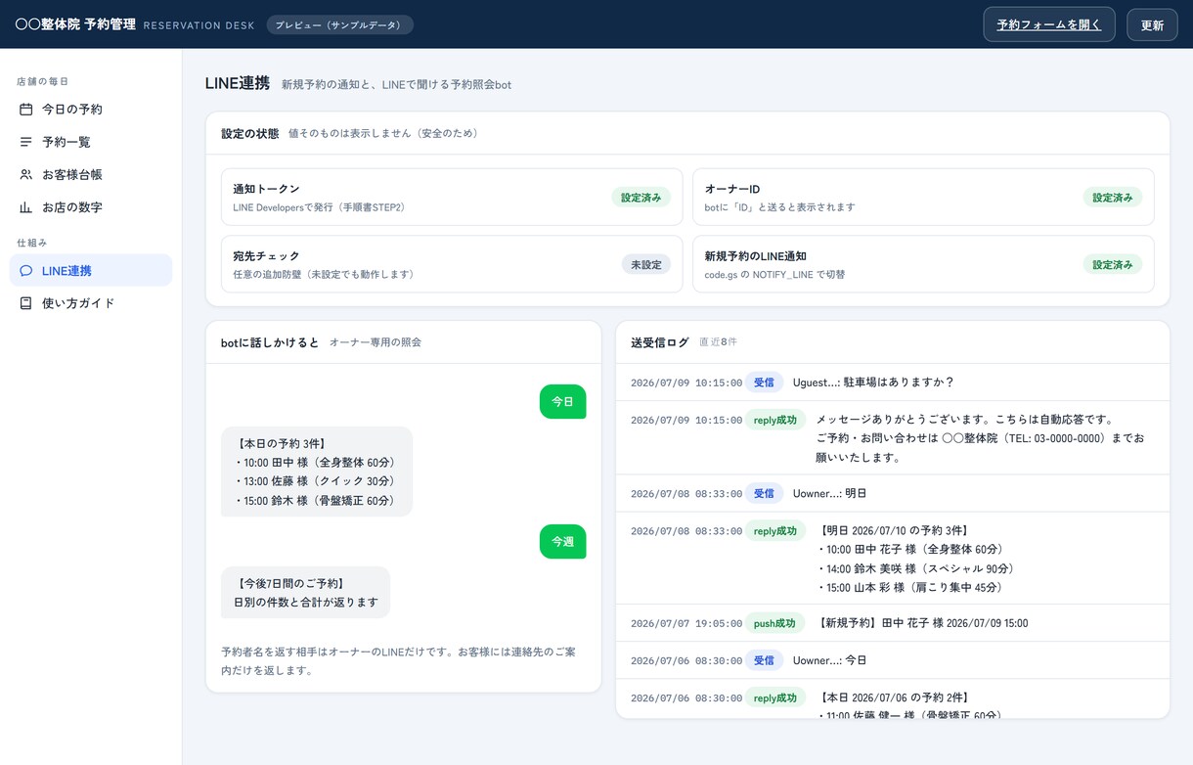Open 予約一覧 in the sidebar

[x=91, y=142]
